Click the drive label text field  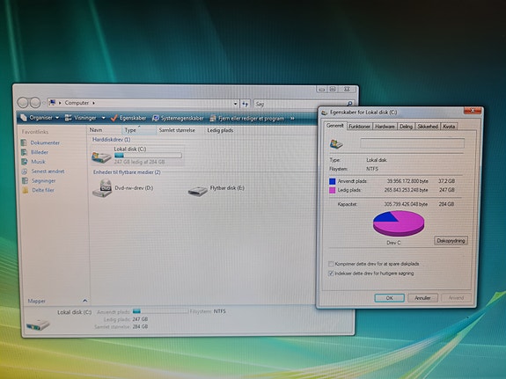412,143
